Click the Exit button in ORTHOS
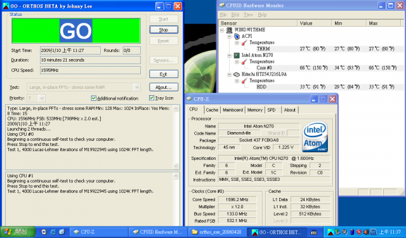This screenshot has height=238, width=406. point(164,74)
